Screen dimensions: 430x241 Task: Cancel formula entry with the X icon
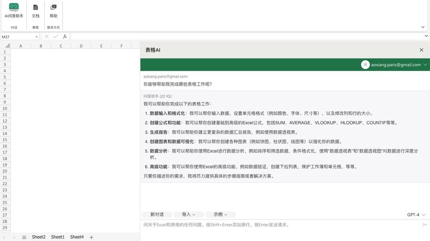(46, 36)
